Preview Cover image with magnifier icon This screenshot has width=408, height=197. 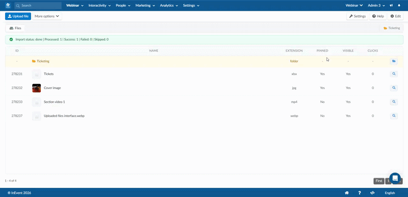pyautogui.click(x=394, y=88)
